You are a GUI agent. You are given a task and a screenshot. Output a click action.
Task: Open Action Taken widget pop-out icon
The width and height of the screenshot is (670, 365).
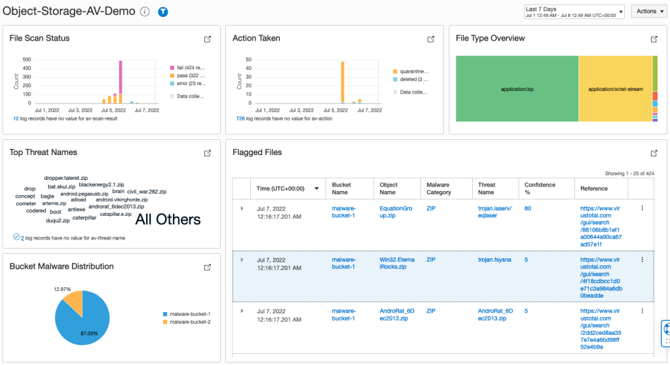coord(431,39)
